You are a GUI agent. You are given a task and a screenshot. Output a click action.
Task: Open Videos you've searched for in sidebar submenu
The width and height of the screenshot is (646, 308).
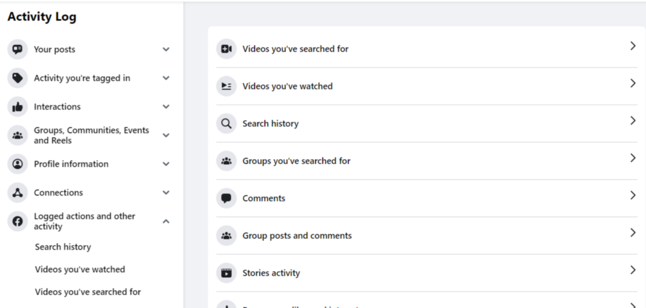pos(88,292)
